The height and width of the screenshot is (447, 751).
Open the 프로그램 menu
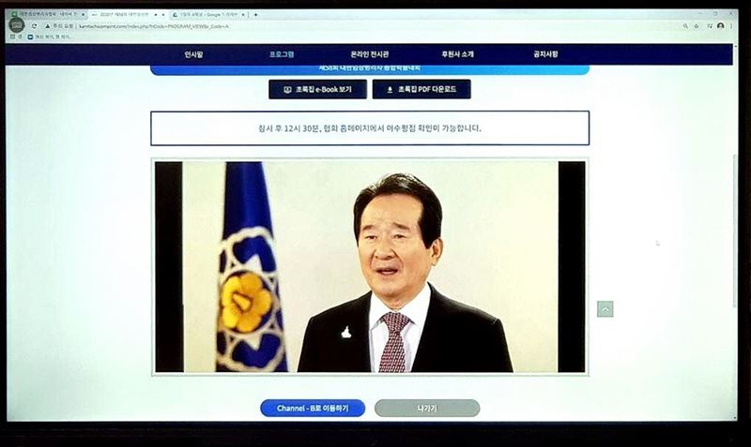point(282,54)
